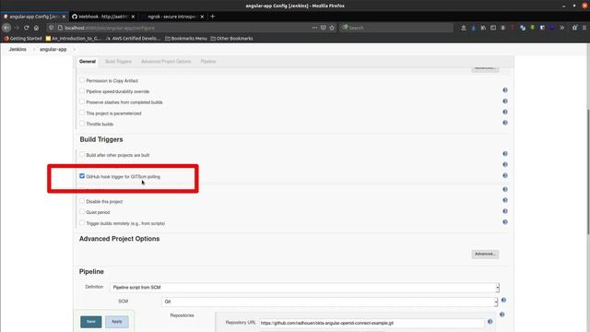Open help for Build after other projects
The image size is (590, 332).
click(505, 154)
